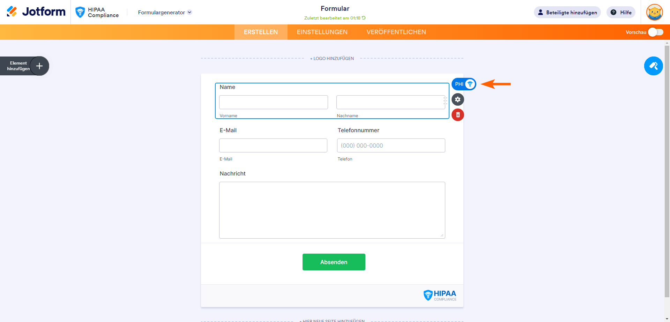Open the HIPAA Compliance badge
This screenshot has height=322, width=670.
[x=97, y=12]
